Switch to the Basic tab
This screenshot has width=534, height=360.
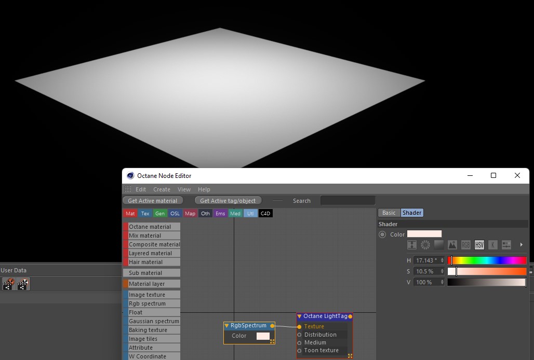pyautogui.click(x=389, y=213)
